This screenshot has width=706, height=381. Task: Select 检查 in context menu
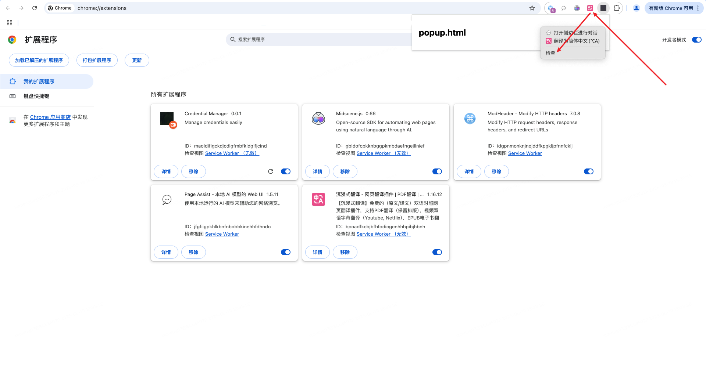click(573, 53)
